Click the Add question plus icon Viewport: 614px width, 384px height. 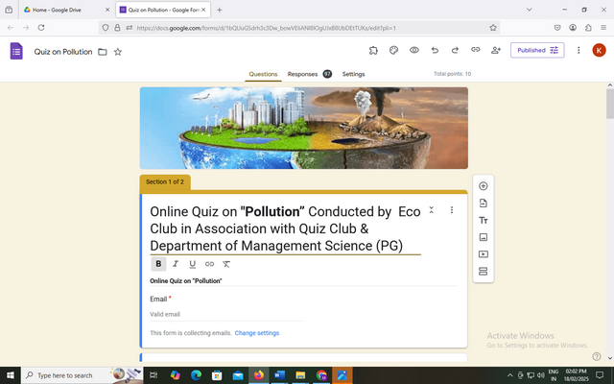(x=483, y=185)
